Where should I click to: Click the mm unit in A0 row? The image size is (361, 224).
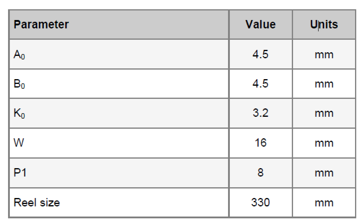324,56
